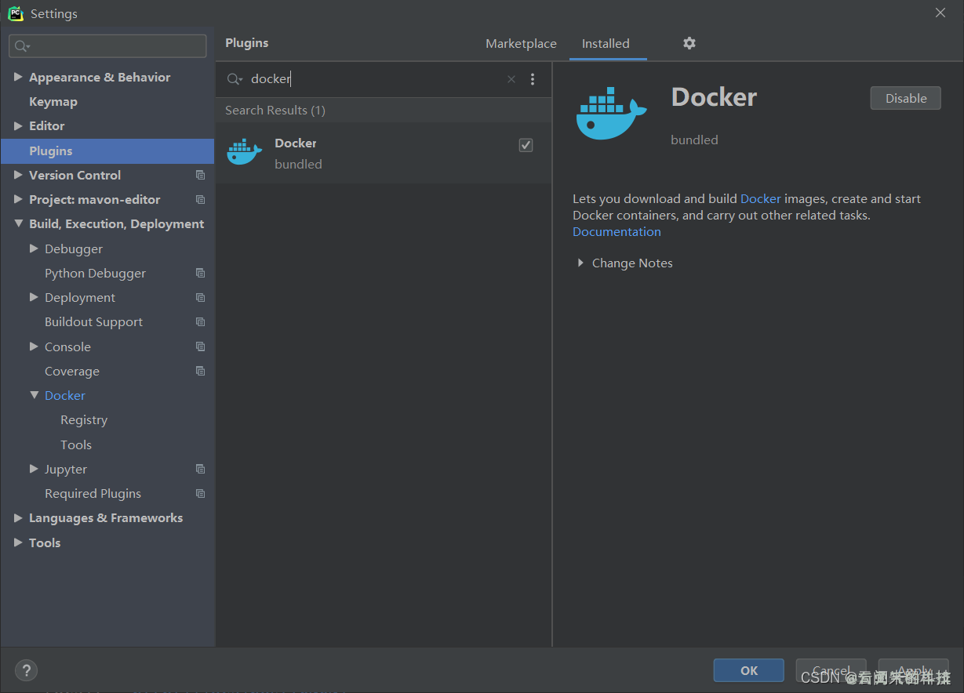Expand the Change Notes section
This screenshot has width=964, height=693.
[x=580, y=263]
